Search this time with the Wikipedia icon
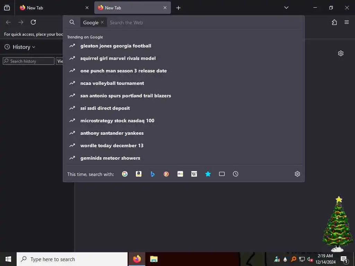Viewport: 355px width, 266px height. 194,174
